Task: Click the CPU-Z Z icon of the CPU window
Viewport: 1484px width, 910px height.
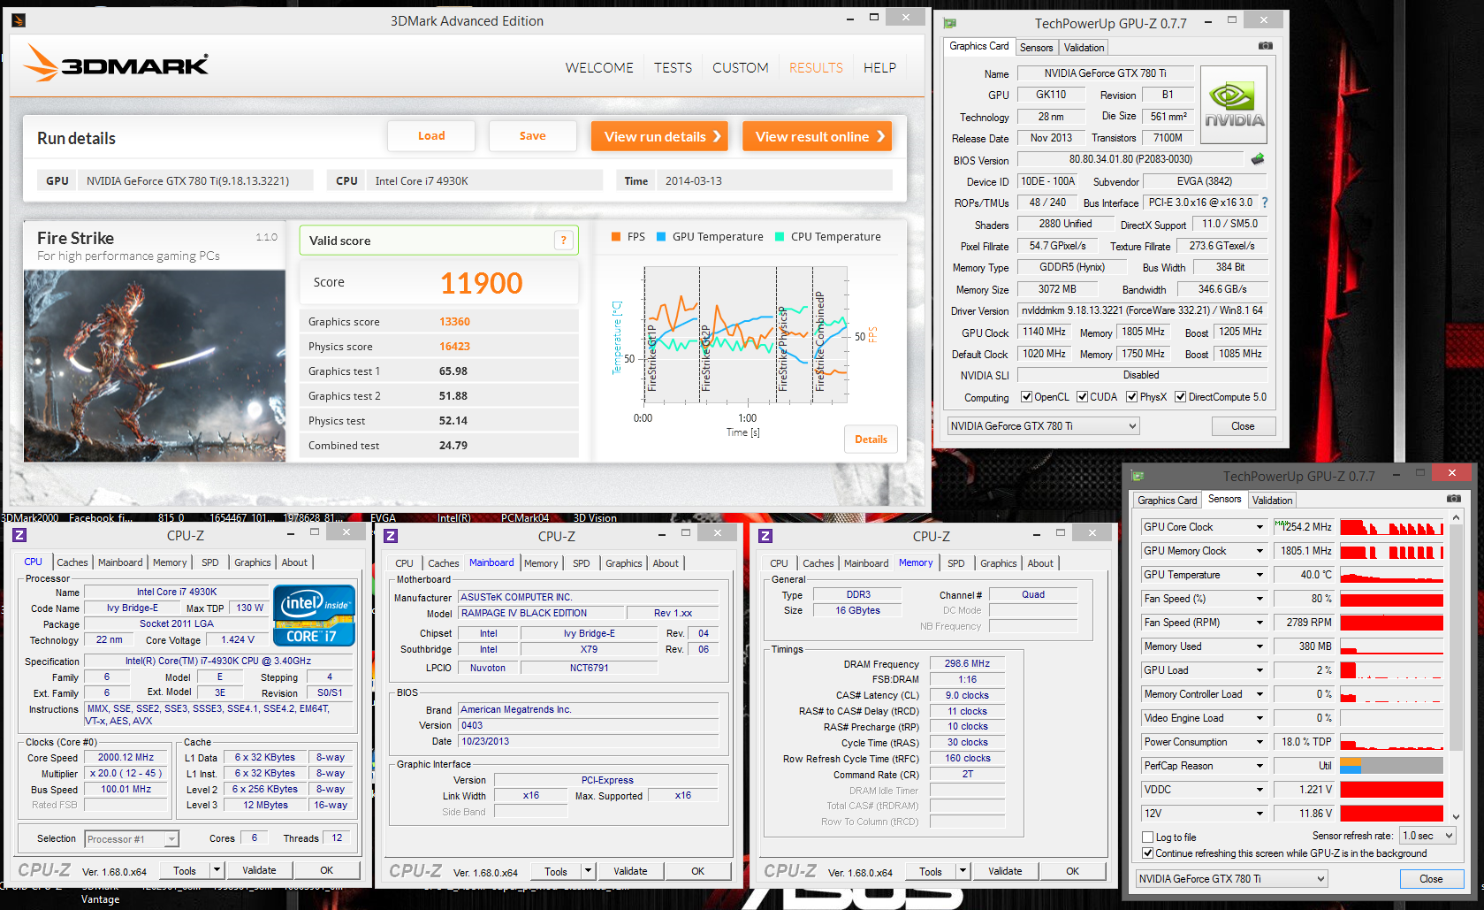Action: [19, 535]
